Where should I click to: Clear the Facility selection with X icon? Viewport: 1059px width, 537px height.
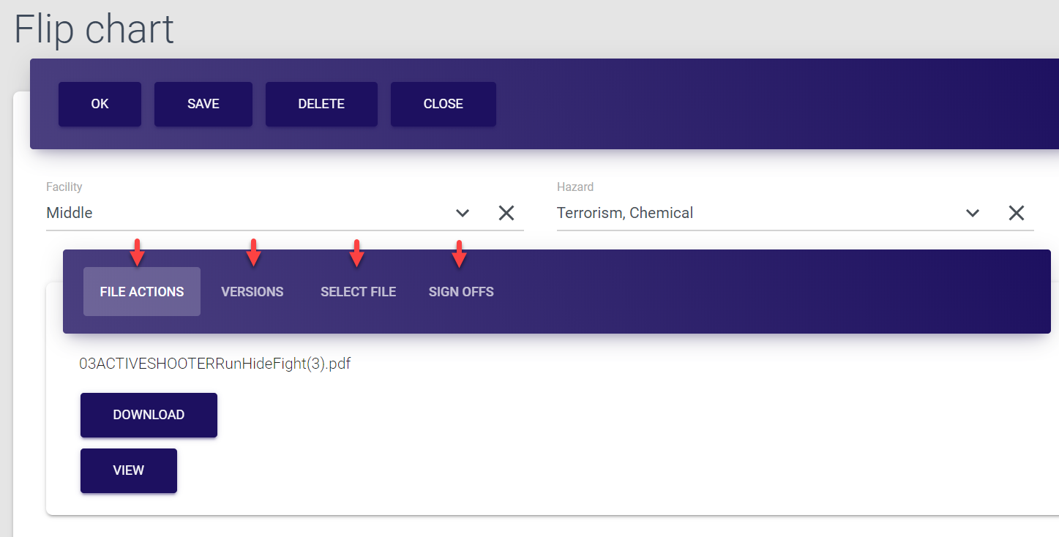[506, 213]
